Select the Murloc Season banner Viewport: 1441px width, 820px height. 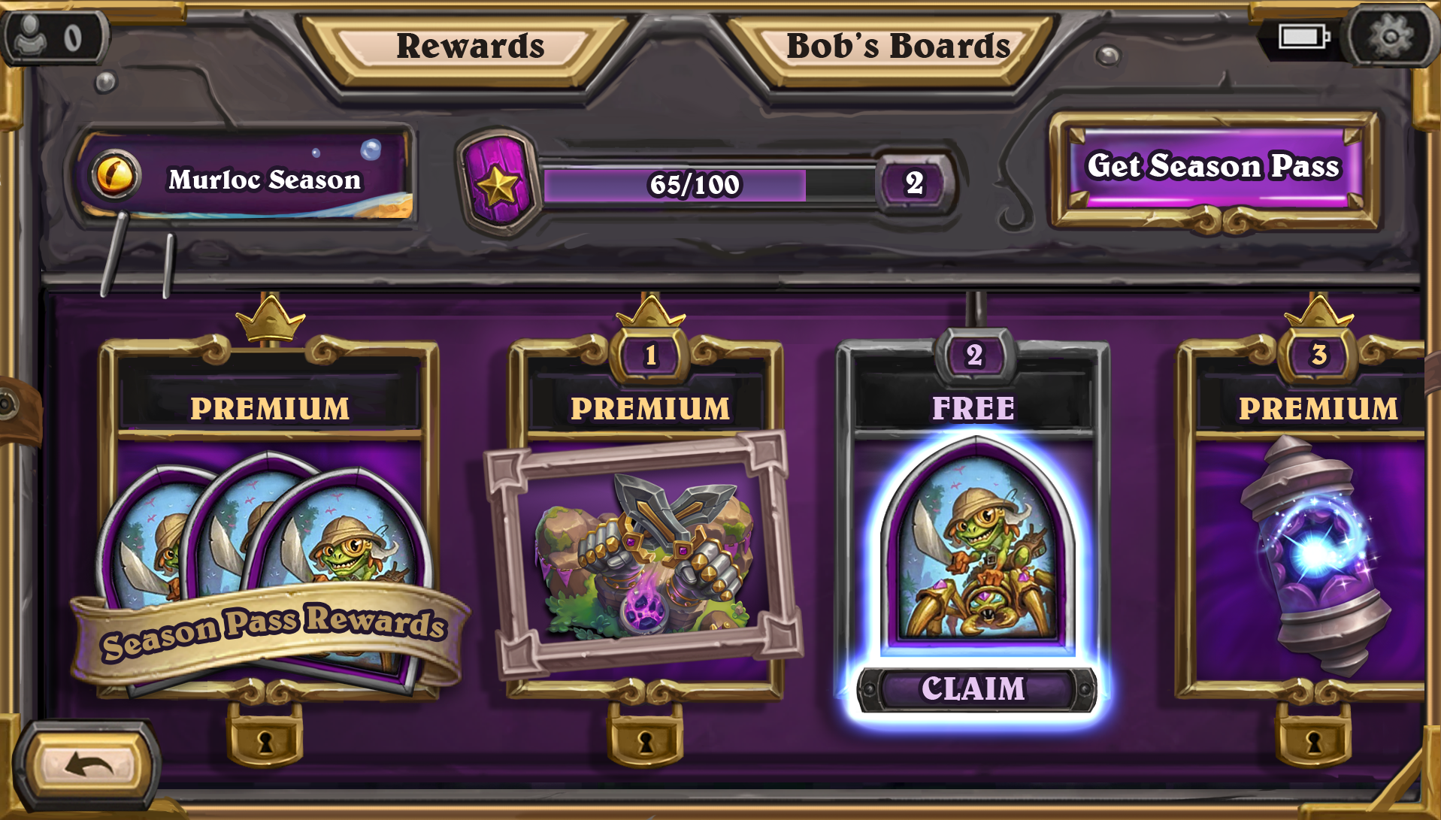246,177
